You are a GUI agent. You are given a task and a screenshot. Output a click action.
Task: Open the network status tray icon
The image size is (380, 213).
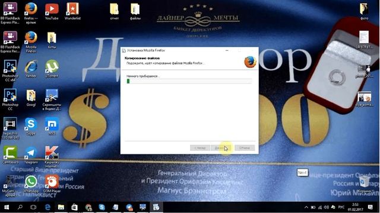320,207
